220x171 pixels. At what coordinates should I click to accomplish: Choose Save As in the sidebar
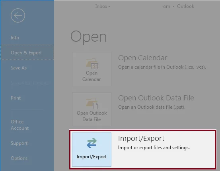pos(19,68)
